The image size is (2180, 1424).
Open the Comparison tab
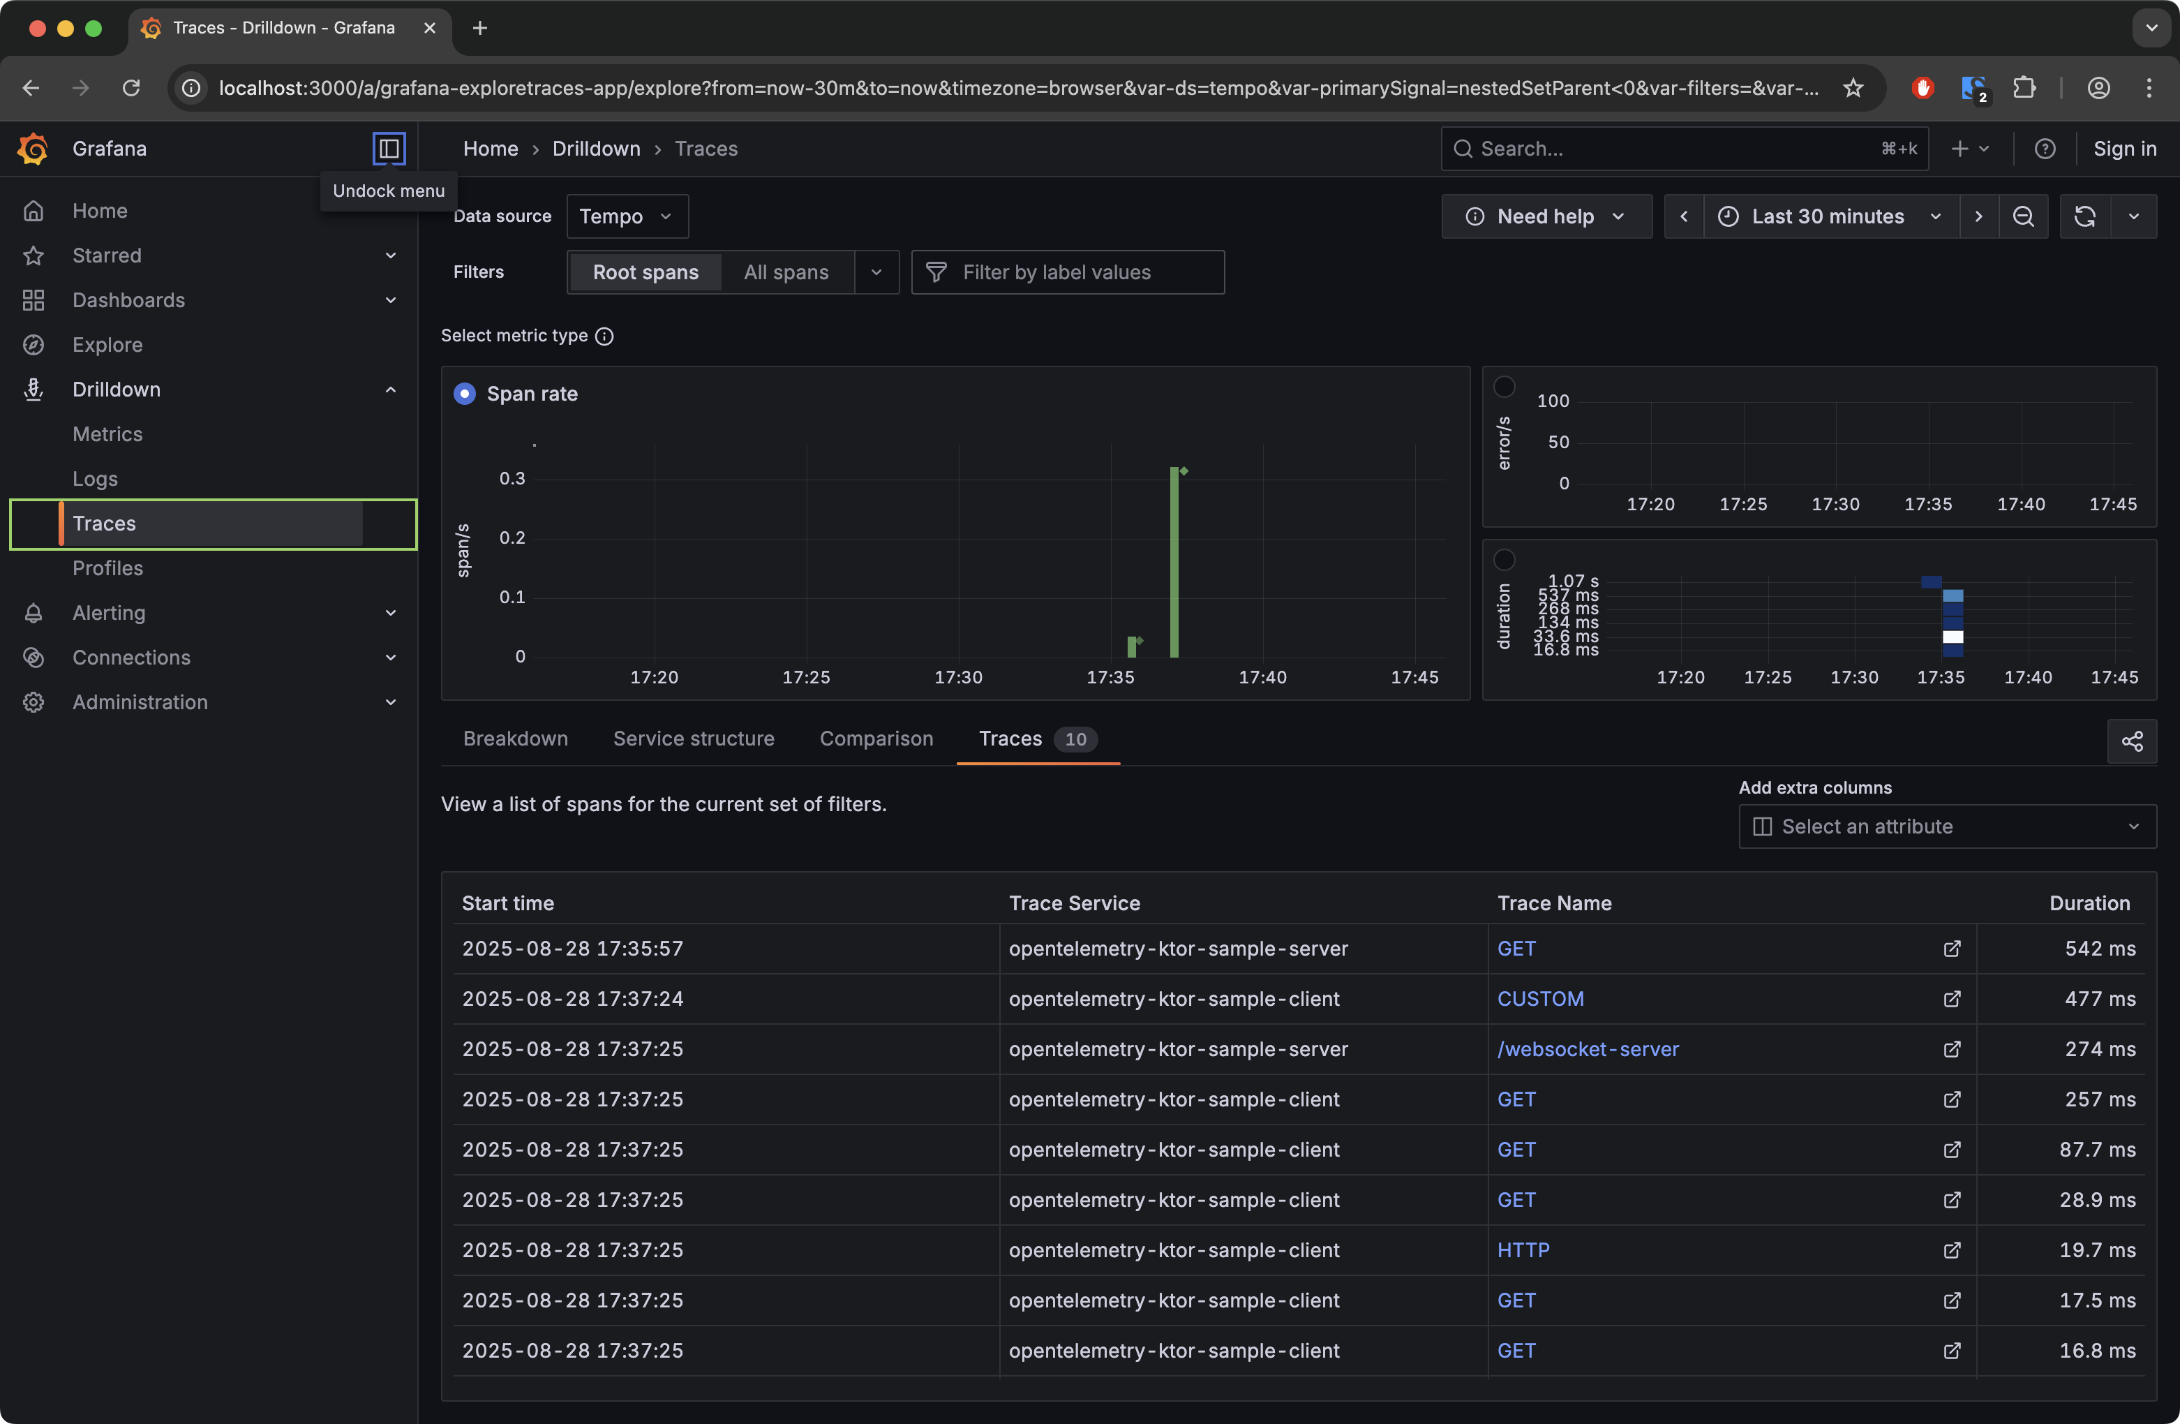coord(876,739)
